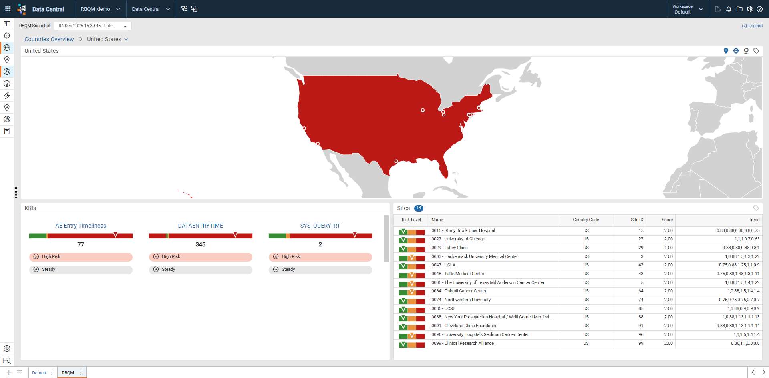This screenshot has width=769, height=378.
Task: Toggle the crosshair focus on map
Action: (736, 51)
